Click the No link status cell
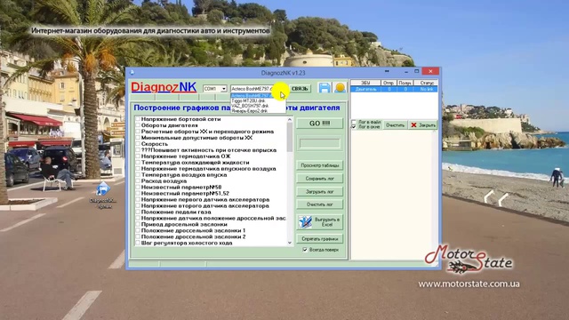Viewport: 569px width, 320px height. coord(426,89)
